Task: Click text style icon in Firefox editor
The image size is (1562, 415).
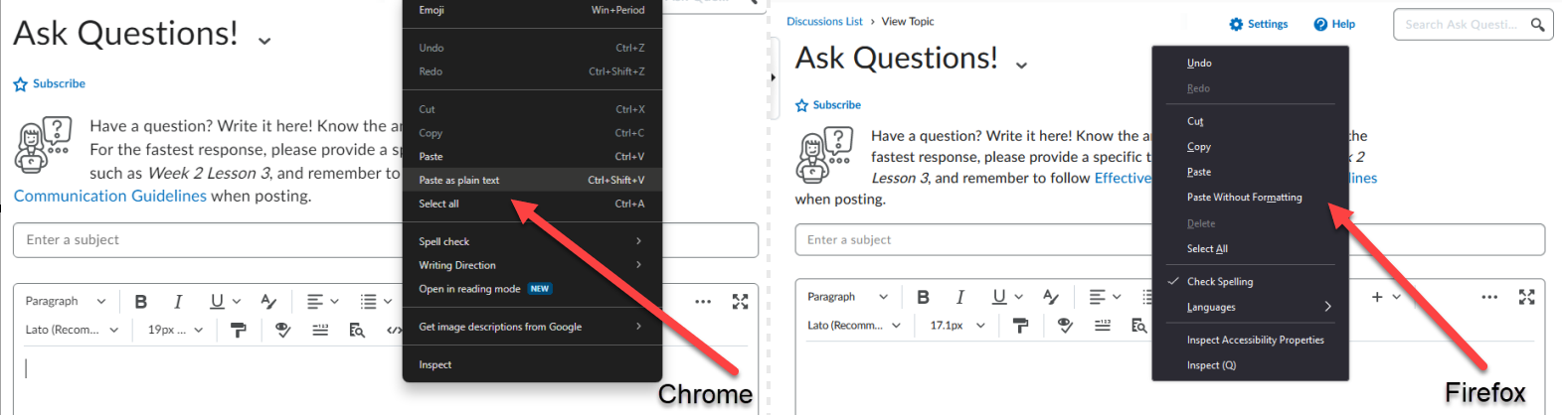Action: 1051,297
